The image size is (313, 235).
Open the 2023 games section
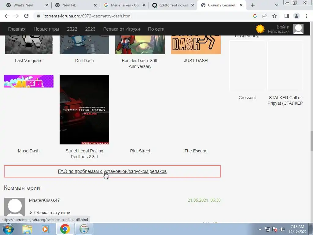pyautogui.click(x=90, y=29)
